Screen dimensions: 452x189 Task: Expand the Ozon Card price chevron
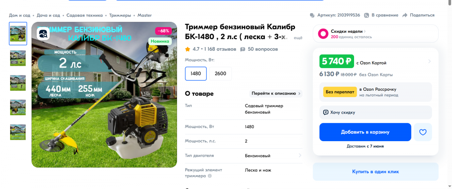tap(429, 61)
